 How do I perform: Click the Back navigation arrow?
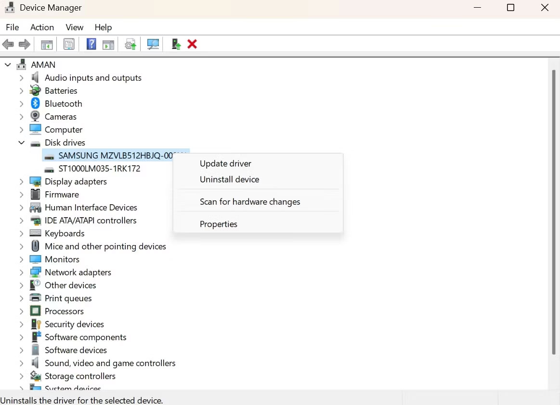8,44
